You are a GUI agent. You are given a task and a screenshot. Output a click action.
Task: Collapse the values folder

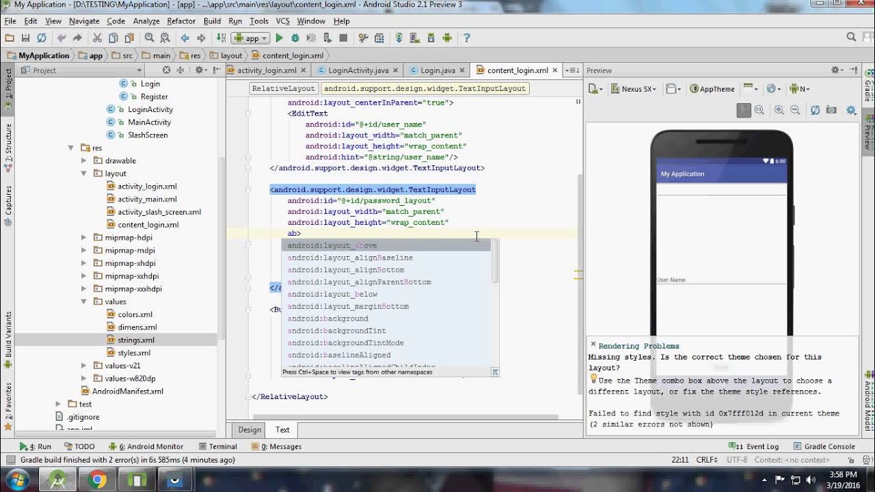click(x=83, y=301)
